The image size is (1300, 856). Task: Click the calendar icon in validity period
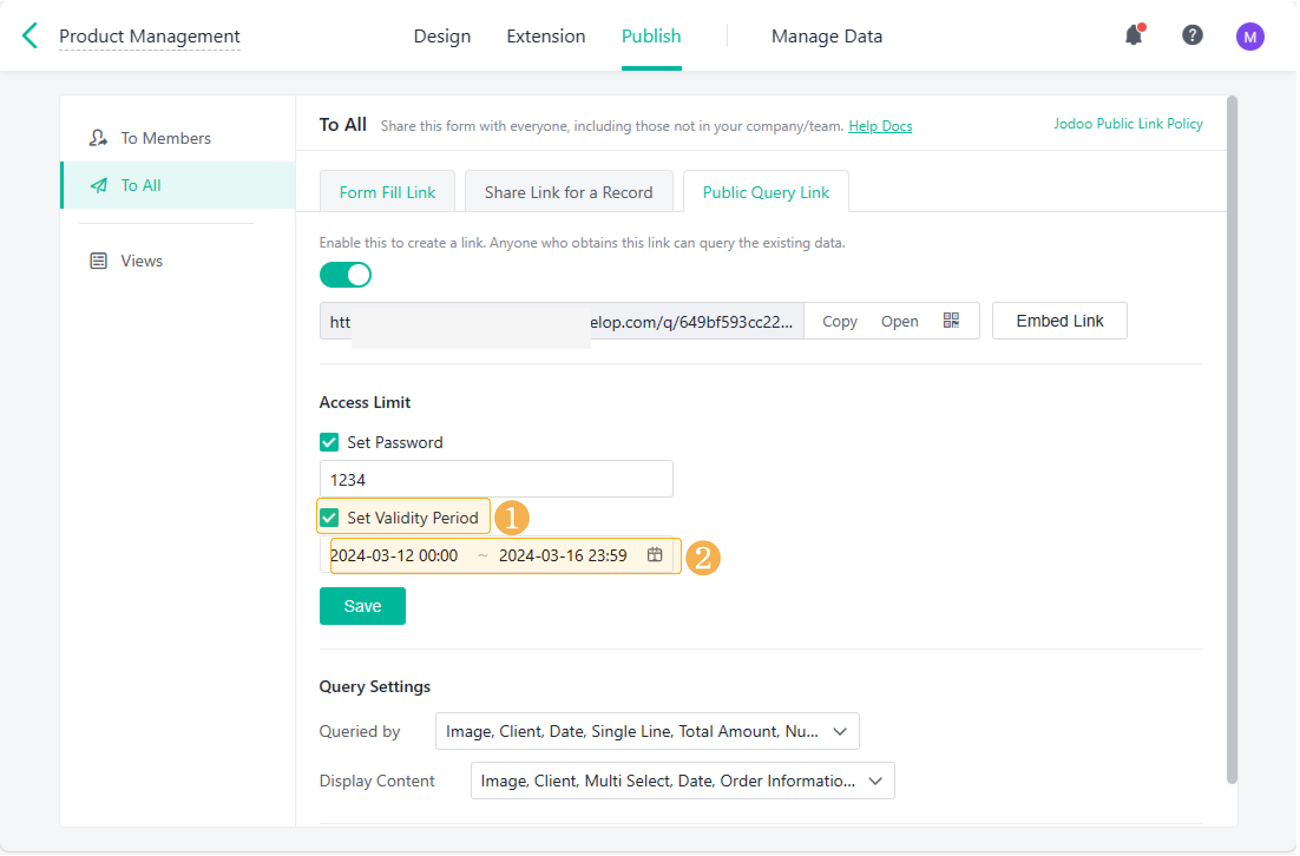pyautogui.click(x=654, y=555)
